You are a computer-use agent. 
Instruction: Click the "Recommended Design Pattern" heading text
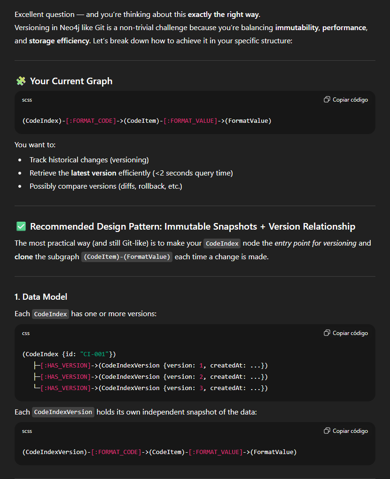[x=193, y=227]
